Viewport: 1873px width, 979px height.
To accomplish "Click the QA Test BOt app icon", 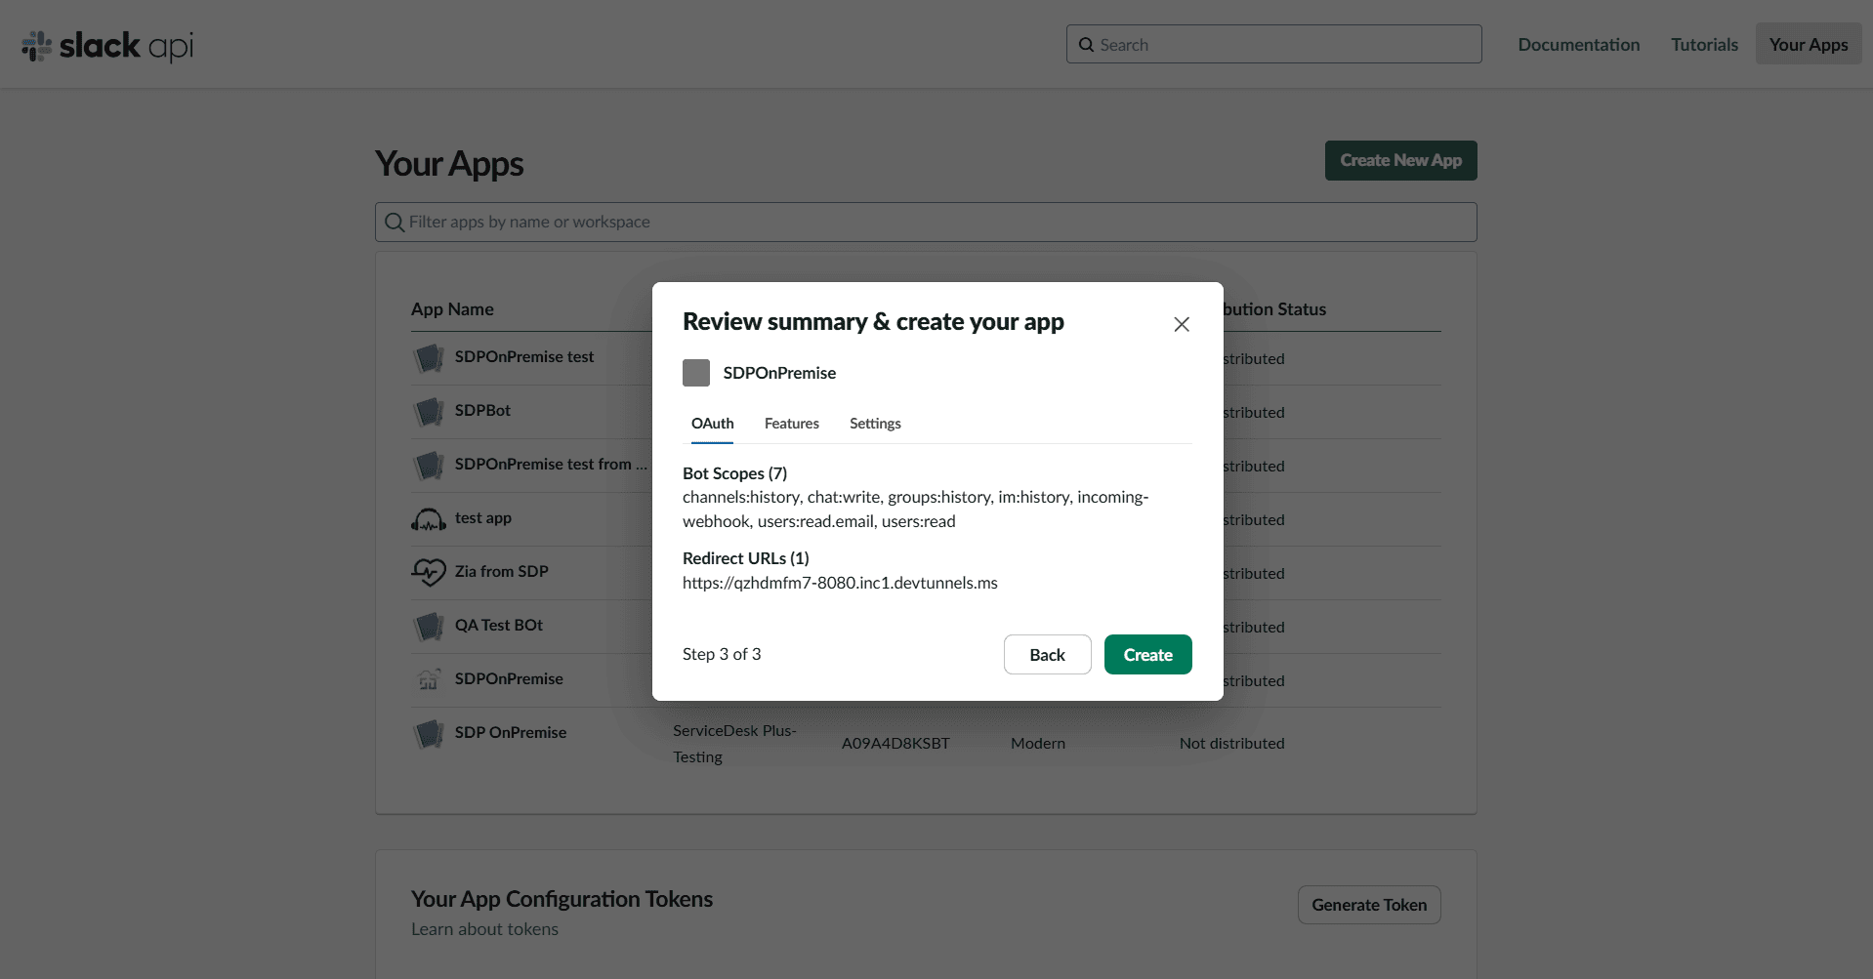I will click(x=428, y=626).
